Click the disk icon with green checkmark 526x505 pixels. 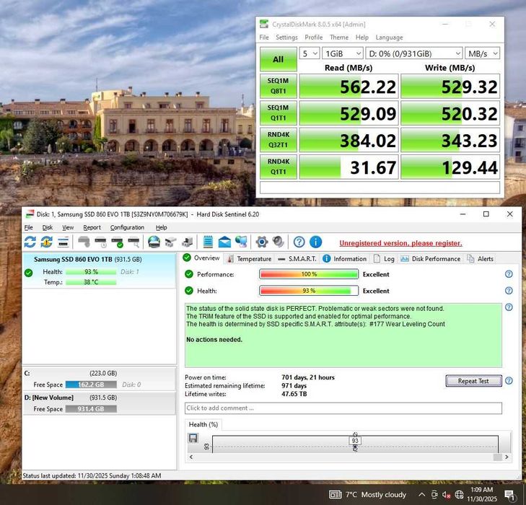click(117, 242)
